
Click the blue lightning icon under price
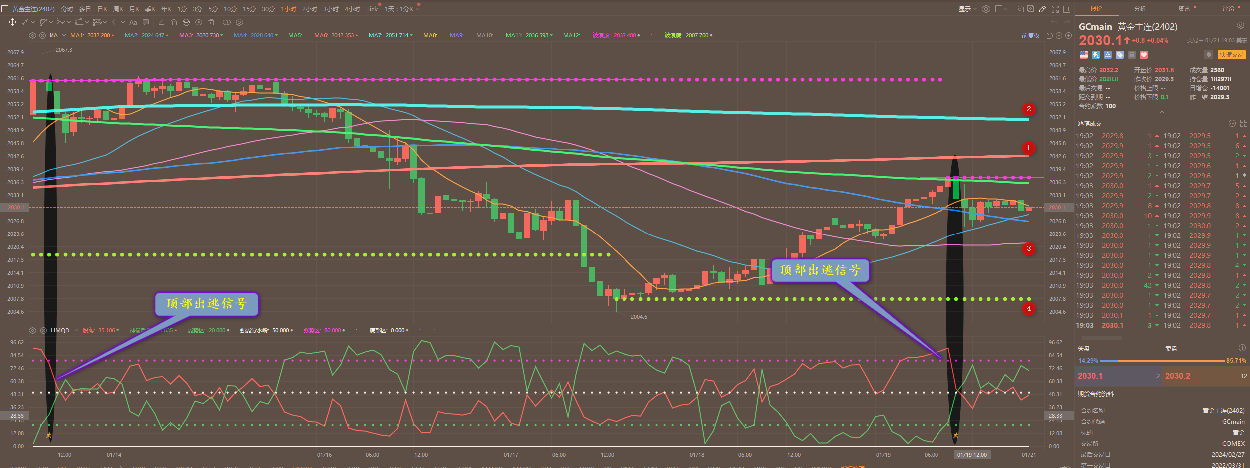coord(1095,55)
